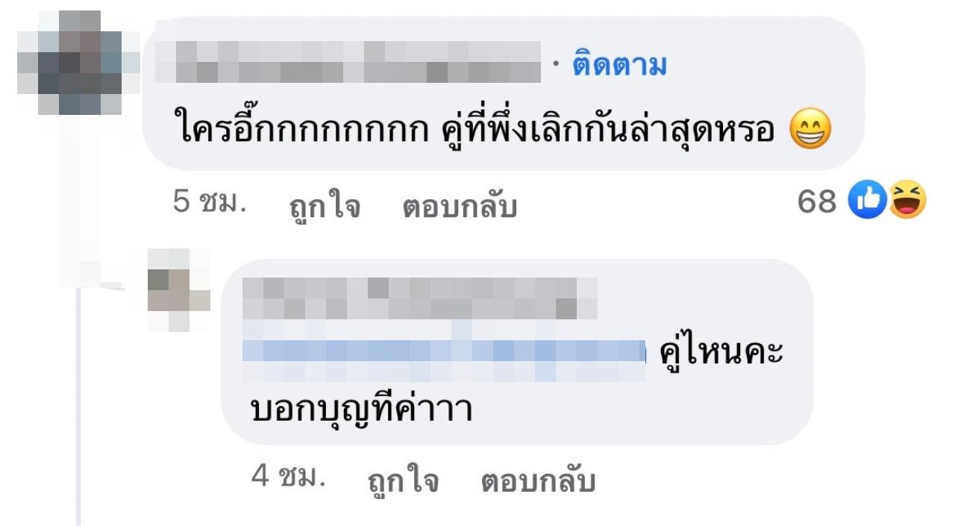Click ตอบกลับ under the reply comment
The height and width of the screenshot is (526, 955).
538,481
